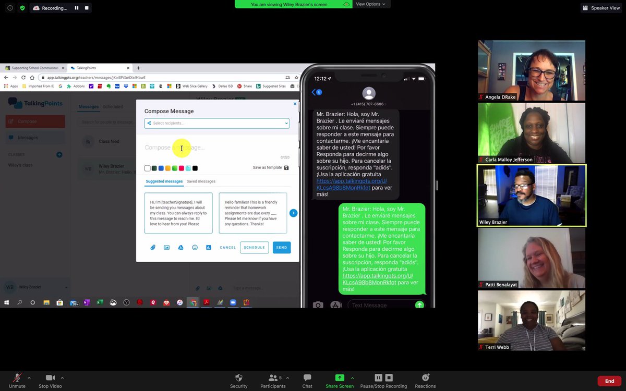Viewport: 626px width, 391px height.
Task: Tap the iPhone back arrow in Messages
Action: pos(314,92)
